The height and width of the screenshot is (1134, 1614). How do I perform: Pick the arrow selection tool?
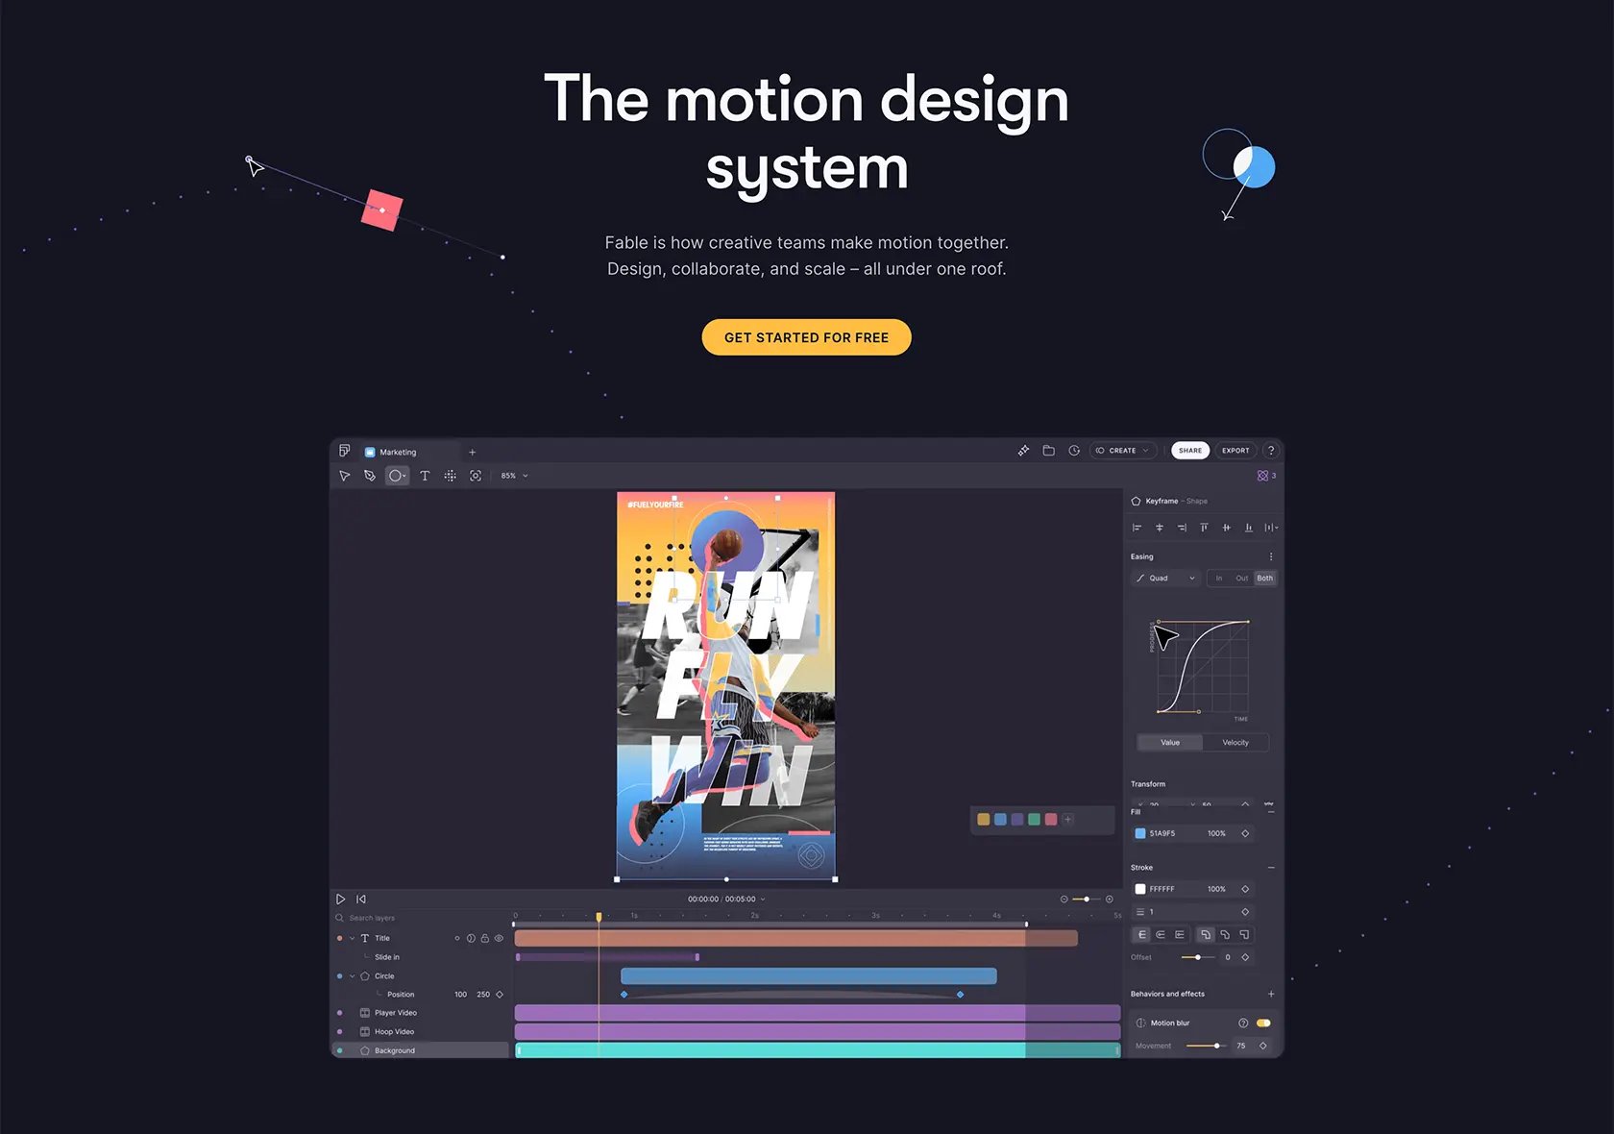click(x=345, y=476)
